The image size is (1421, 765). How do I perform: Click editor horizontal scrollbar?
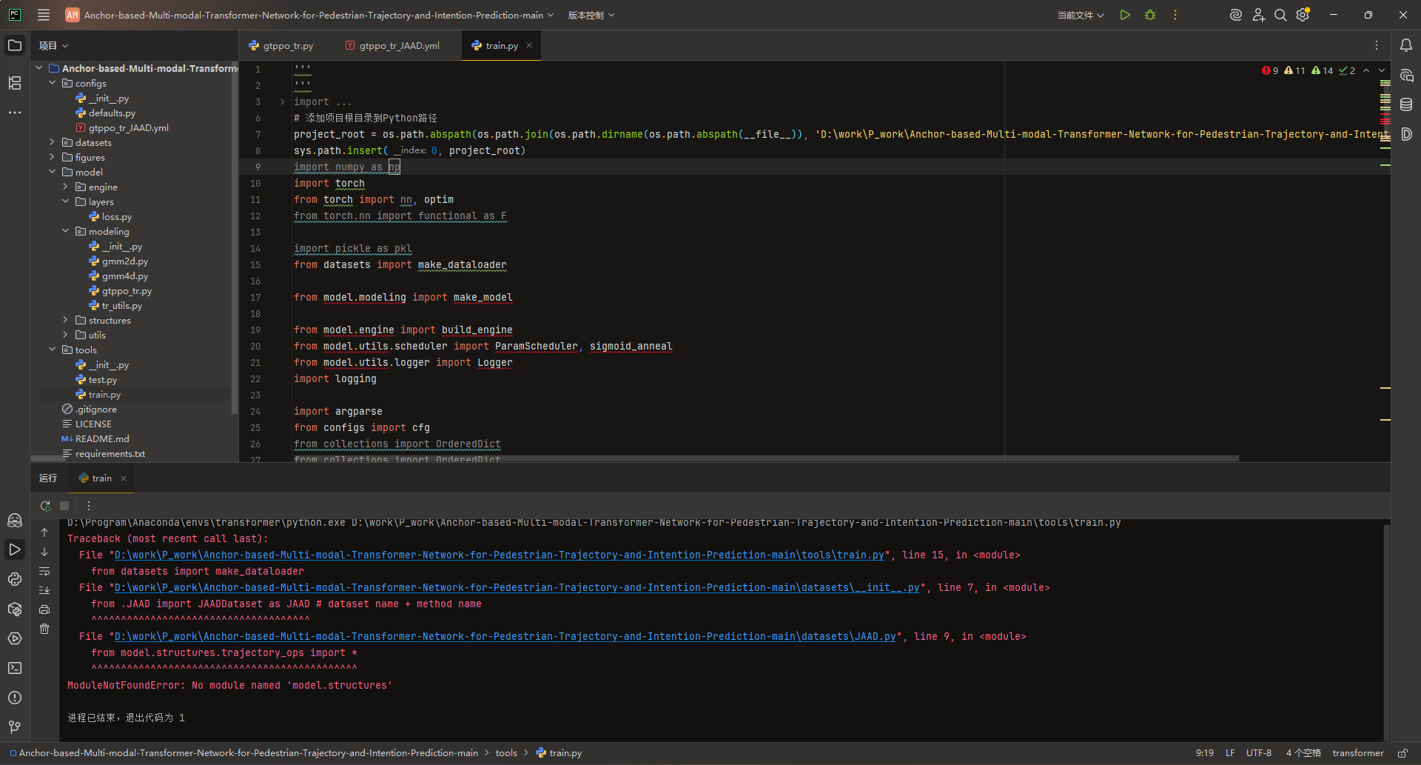pyautogui.click(x=766, y=458)
